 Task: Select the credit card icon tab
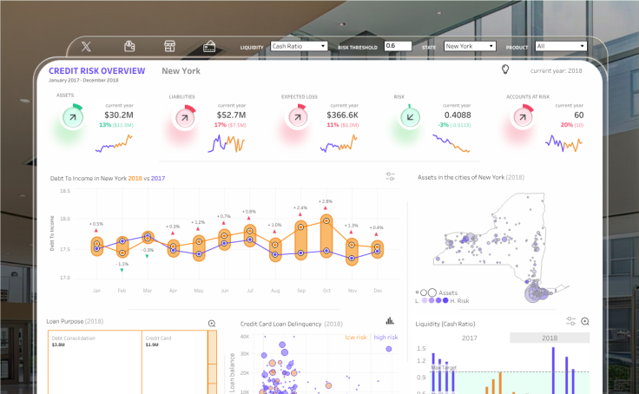pos(209,47)
